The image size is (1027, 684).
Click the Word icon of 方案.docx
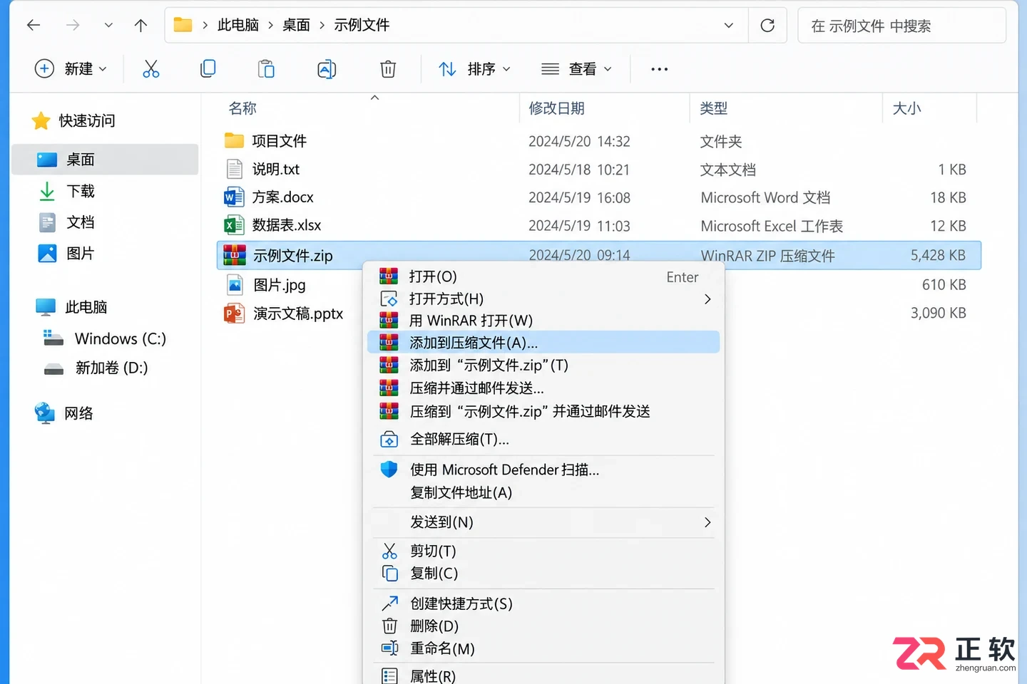[234, 197]
